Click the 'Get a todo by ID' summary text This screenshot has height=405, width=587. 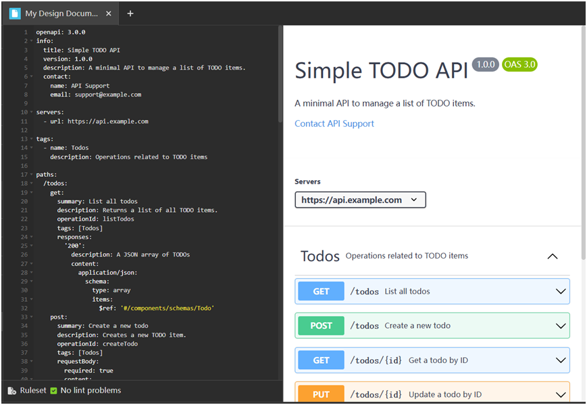[x=438, y=360]
